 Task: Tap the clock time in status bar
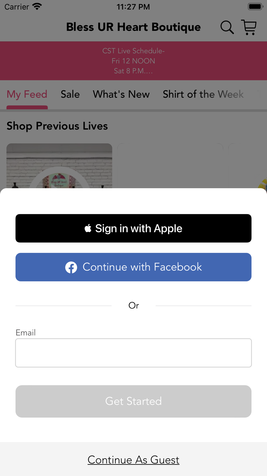pyautogui.click(x=133, y=7)
